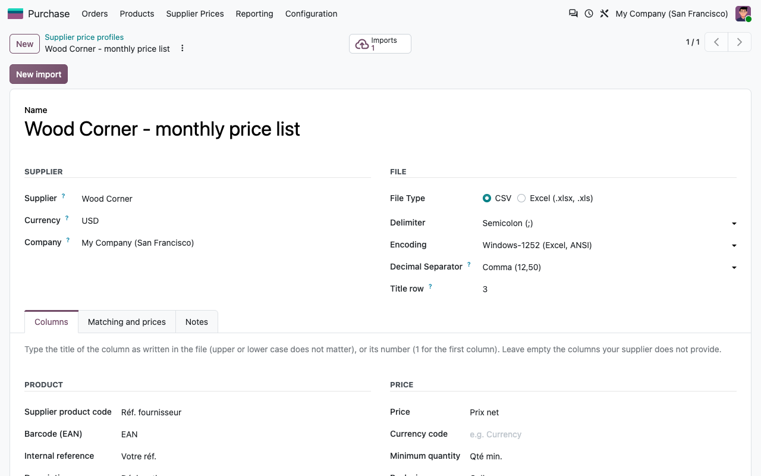Open the My Company (San Francisco) switcher

672,14
